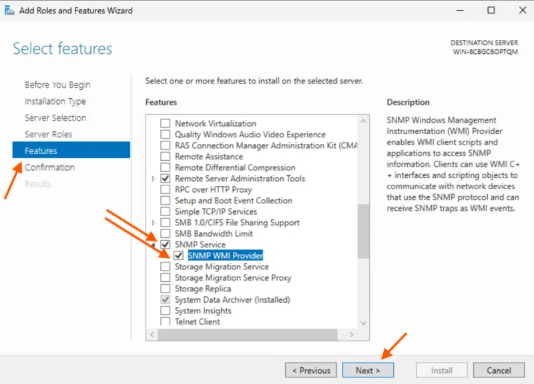Image resolution: width=534 pixels, height=384 pixels.
Task: Navigate to the Confirmation step
Action: [x=57, y=167]
